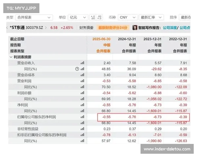The height and width of the screenshot is (157, 197).
Task: Select 2024-12-31 column header
Action: (127, 39)
